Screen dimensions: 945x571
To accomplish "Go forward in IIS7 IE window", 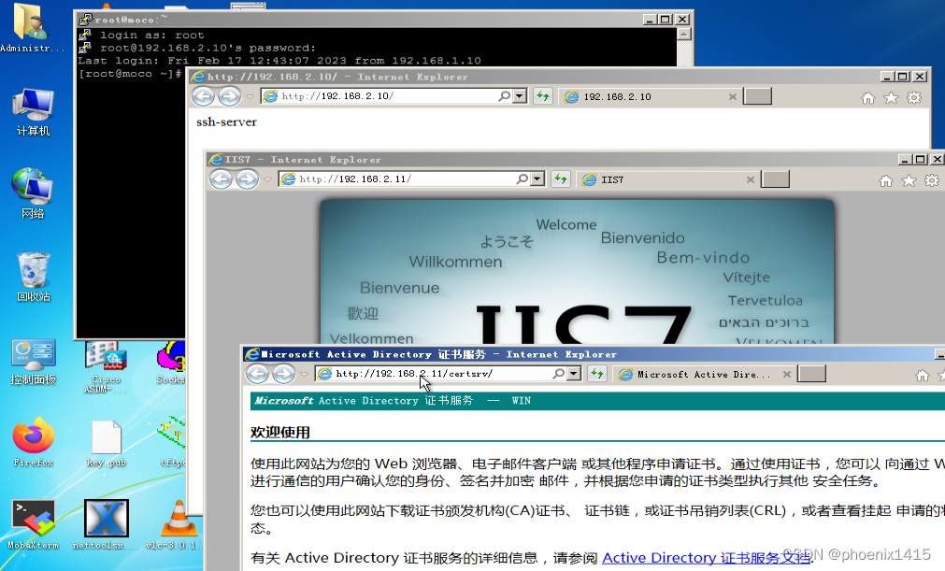I will point(247,178).
